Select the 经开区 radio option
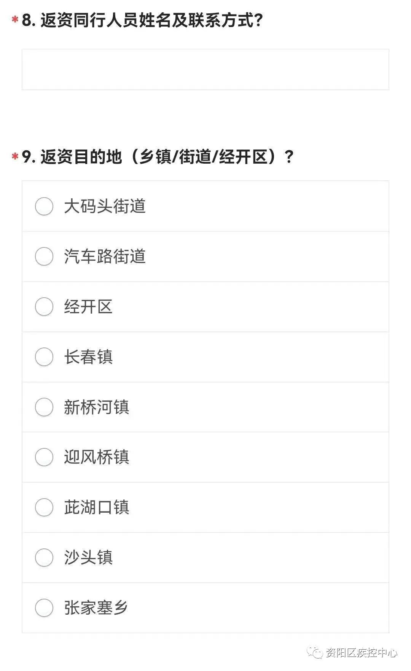 44,307
